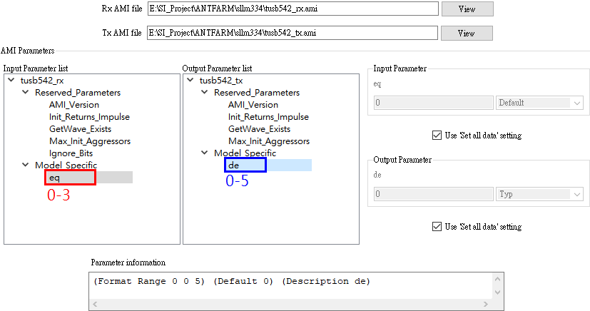This screenshot has width=590, height=311.
Task: Select Ignore_Bits in Input Parameter list
Action: pos(71,153)
